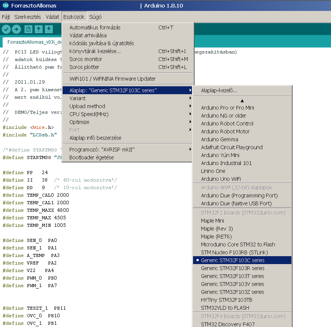Click the TEMP_MAXX 4800 define line
The width and height of the screenshot is (331, 327).
point(36,210)
